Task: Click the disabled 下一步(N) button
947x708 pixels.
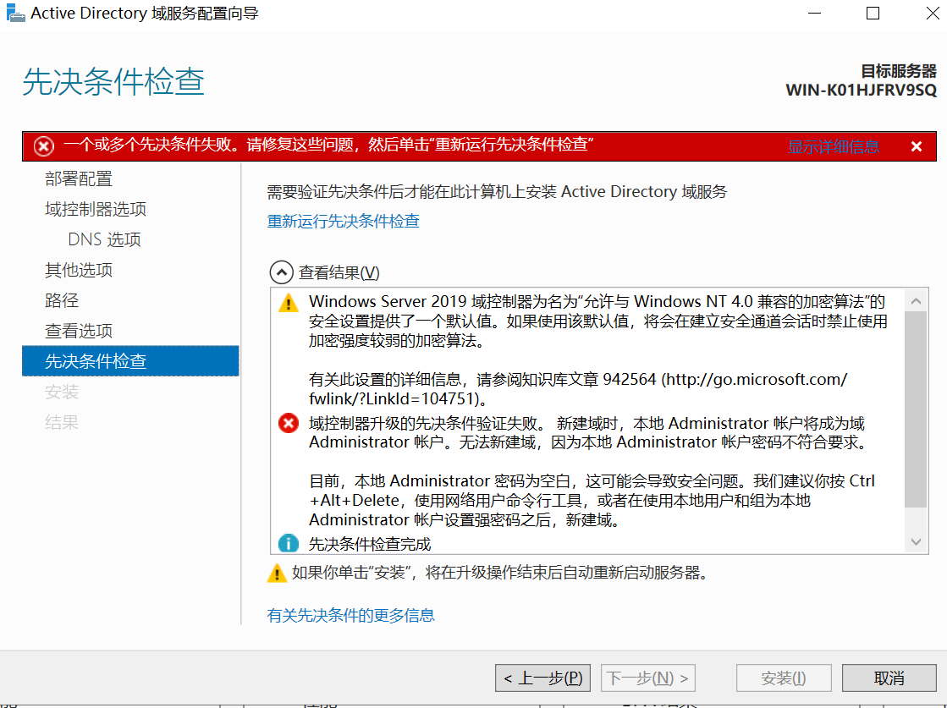Action: point(648,678)
